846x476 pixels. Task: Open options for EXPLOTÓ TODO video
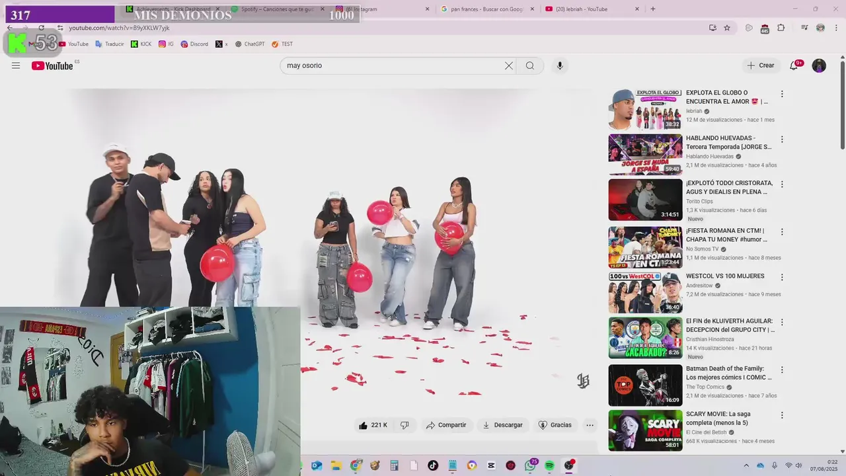(782, 184)
